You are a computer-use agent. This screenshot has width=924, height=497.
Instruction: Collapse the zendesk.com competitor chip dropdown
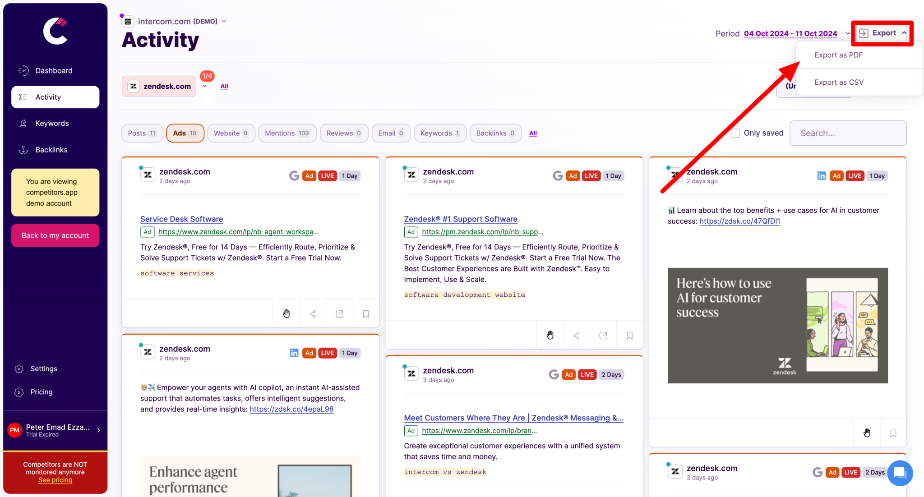pyautogui.click(x=205, y=86)
